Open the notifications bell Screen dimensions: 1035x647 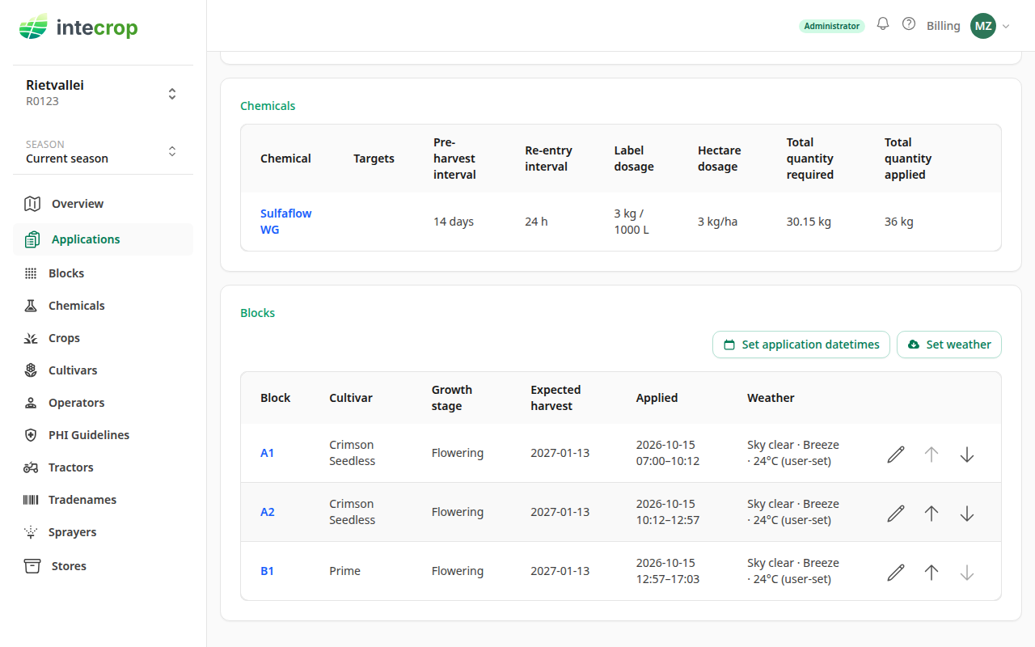[x=883, y=24]
